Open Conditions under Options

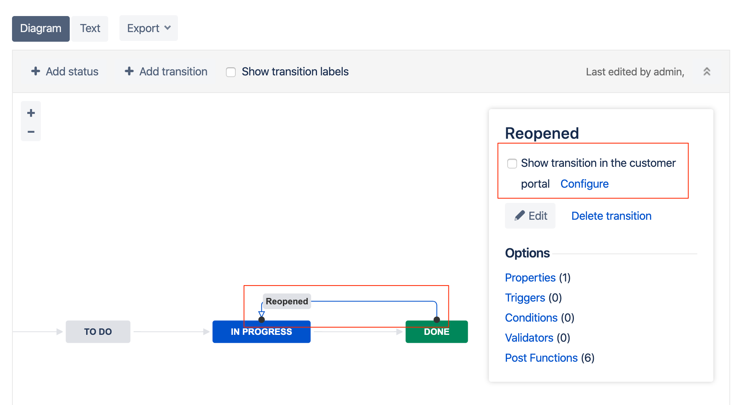(x=531, y=318)
